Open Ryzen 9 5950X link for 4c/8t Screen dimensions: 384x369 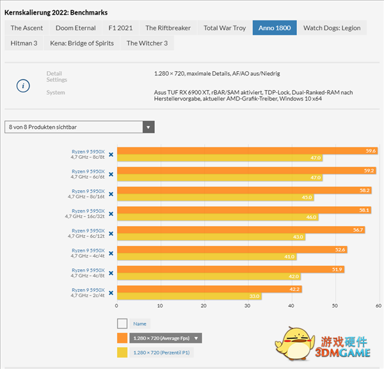click(88, 270)
